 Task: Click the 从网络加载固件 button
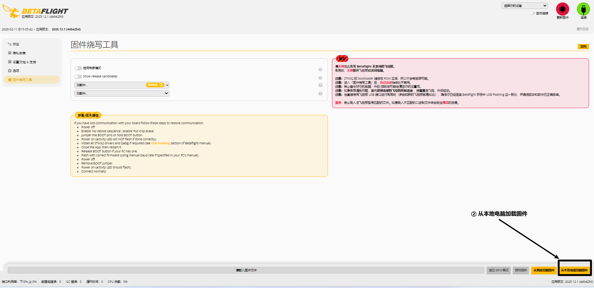pos(544,270)
